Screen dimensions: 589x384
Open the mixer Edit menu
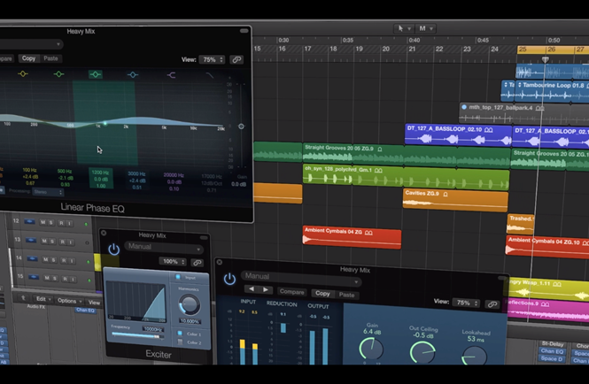42,301
